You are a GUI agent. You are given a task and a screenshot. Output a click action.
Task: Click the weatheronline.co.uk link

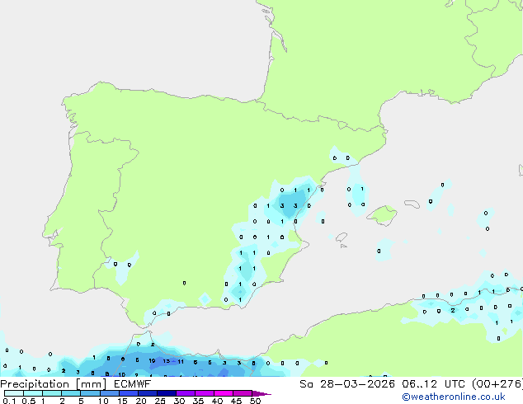pos(453,397)
